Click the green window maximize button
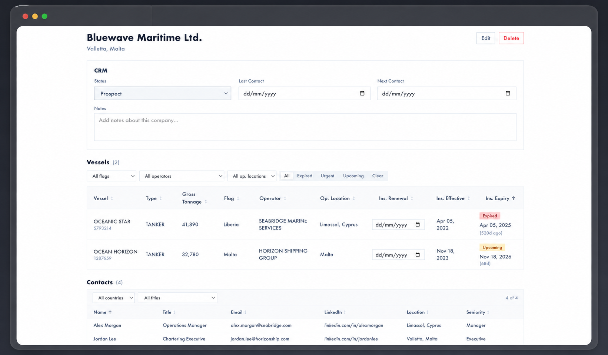This screenshot has height=355, width=608. click(44, 16)
